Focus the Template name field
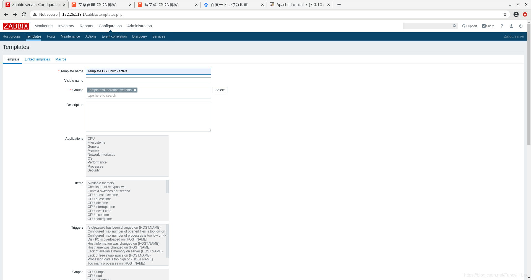This screenshot has height=280, width=531. pos(149,71)
